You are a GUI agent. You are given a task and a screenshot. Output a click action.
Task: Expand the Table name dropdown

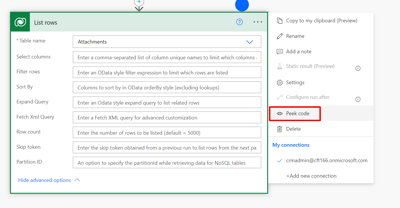click(249, 42)
